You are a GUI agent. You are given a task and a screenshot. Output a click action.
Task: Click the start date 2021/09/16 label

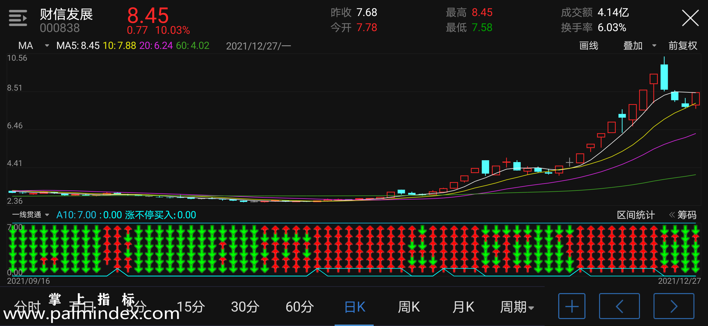point(28,281)
